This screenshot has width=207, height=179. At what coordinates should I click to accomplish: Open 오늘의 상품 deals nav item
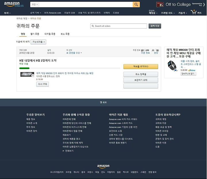click(70, 13)
